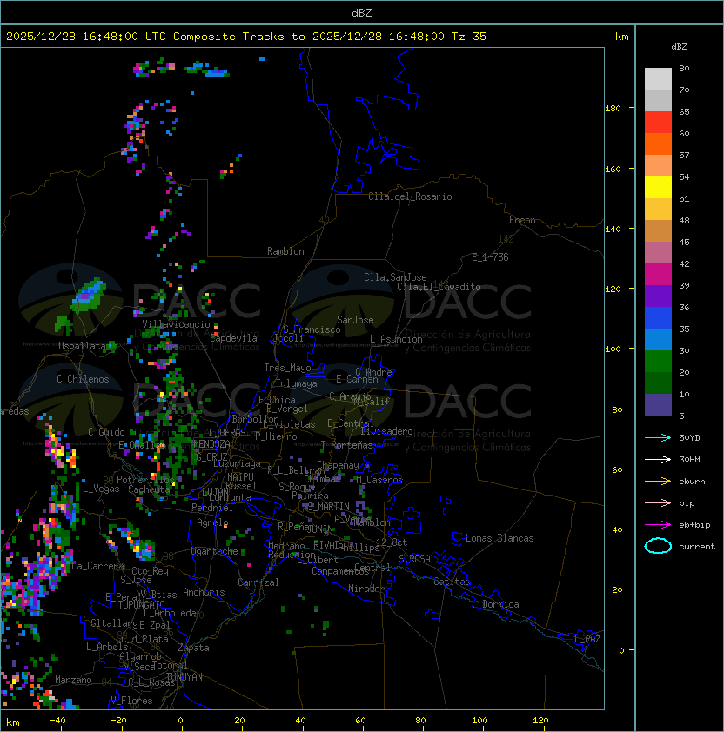The image size is (724, 732).
Task: Click the 'MENDOZA' city label
Action: [x=211, y=444]
